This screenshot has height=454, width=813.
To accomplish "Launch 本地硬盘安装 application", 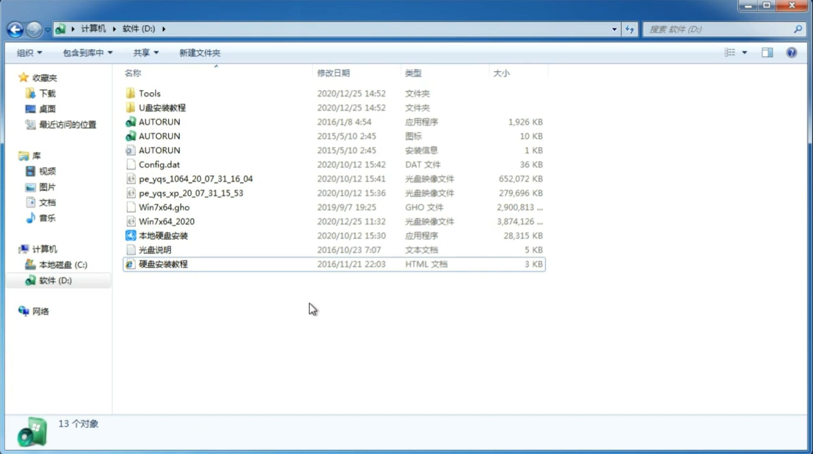I will tap(163, 235).
